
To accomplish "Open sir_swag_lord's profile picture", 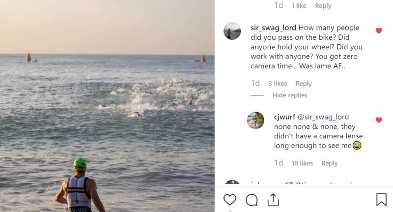I will click(232, 31).
